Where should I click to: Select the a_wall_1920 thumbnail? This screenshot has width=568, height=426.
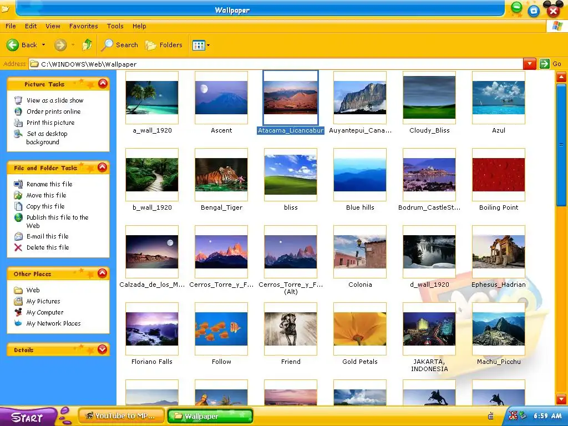(x=152, y=98)
